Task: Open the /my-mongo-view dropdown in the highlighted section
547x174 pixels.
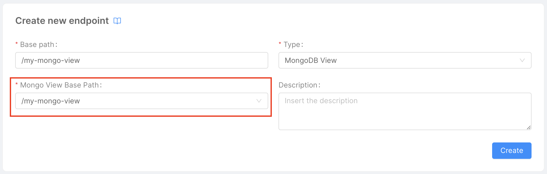Action: pos(142,101)
